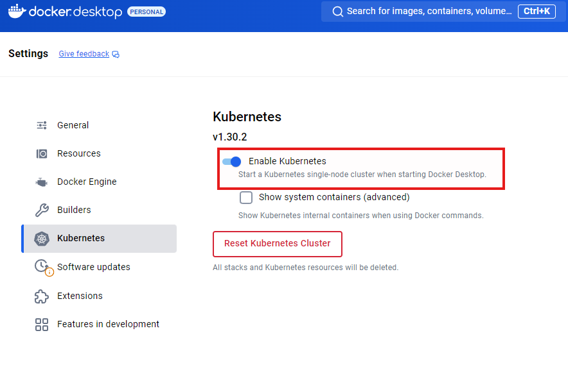Click the Ctrl+K shortcut button
Image resolution: width=568 pixels, height=367 pixels.
(x=537, y=12)
